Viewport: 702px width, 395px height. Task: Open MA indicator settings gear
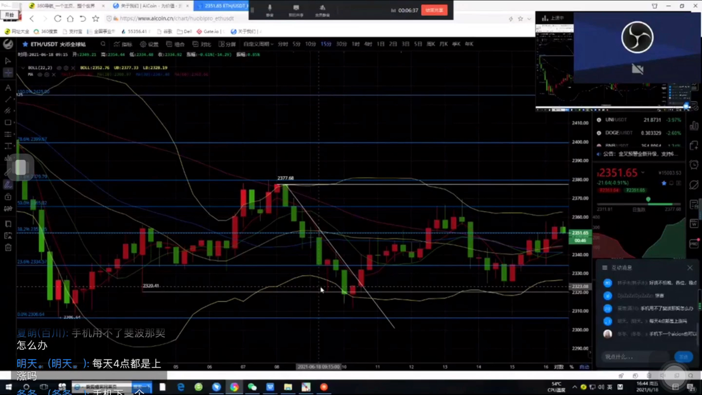click(47, 75)
